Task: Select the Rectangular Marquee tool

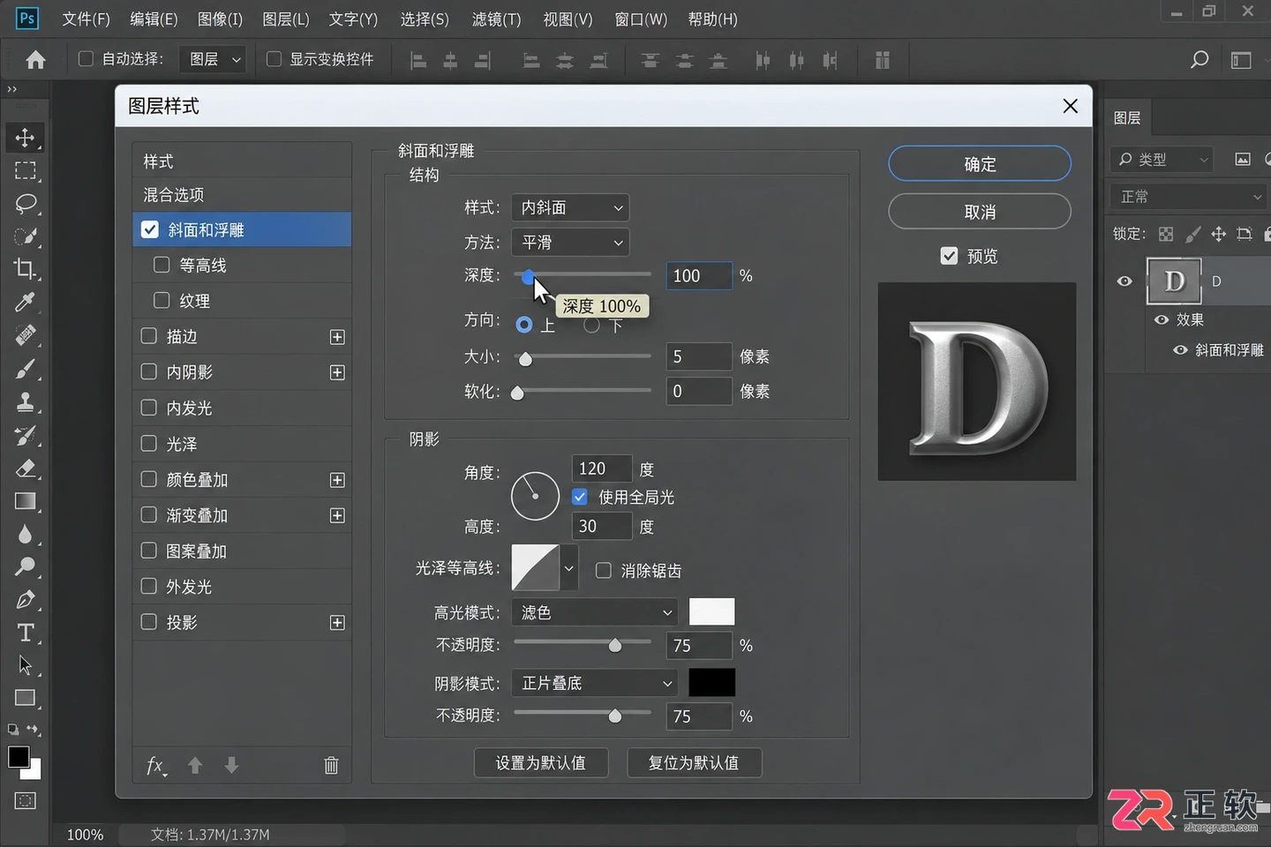Action: click(x=25, y=170)
